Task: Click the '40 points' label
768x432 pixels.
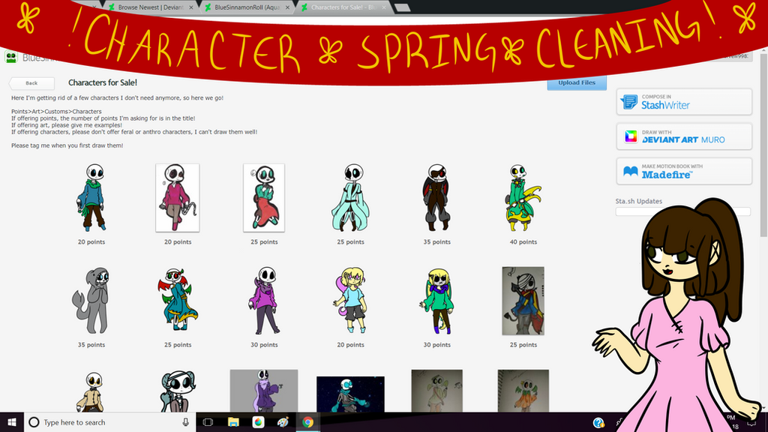Action: (523, 242)
